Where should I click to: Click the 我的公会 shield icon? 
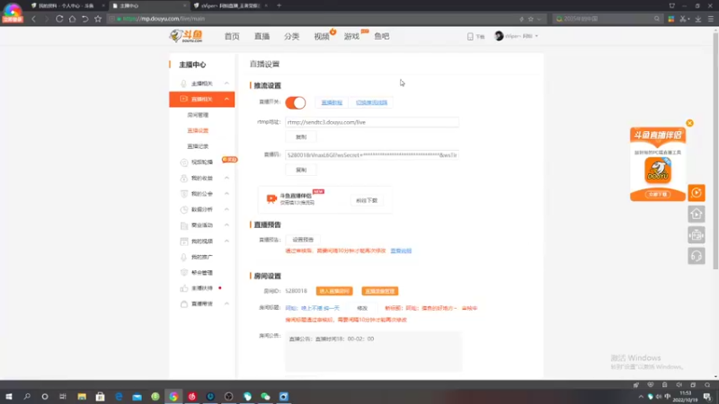pyautogui.click(x=184, y=194)
